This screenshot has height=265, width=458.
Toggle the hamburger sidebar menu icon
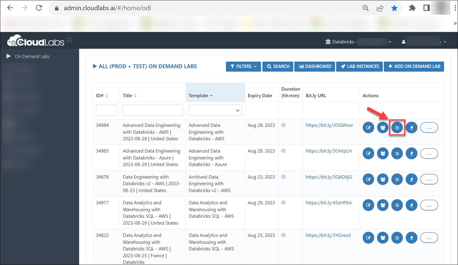click(70, 40)
